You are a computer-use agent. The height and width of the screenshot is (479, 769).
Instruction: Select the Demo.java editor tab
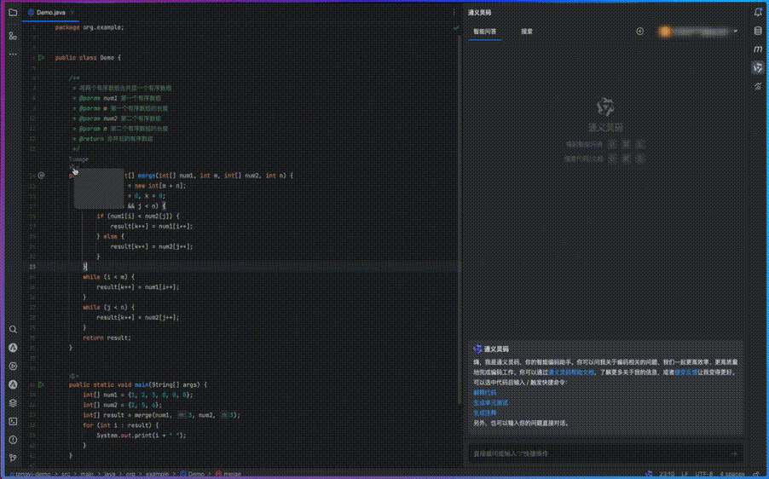click(50, 13)
